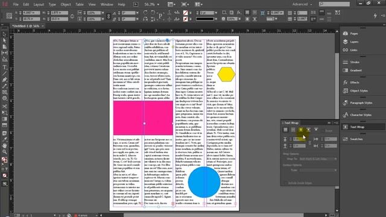Select the Gap tool
This screenshot has height=217, width=386.
click(x=4, y=53)
